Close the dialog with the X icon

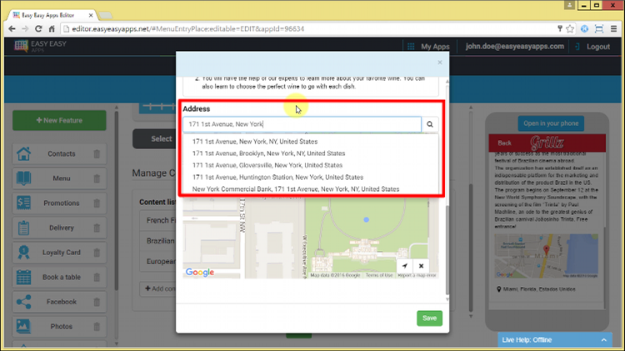coord(440,63)
